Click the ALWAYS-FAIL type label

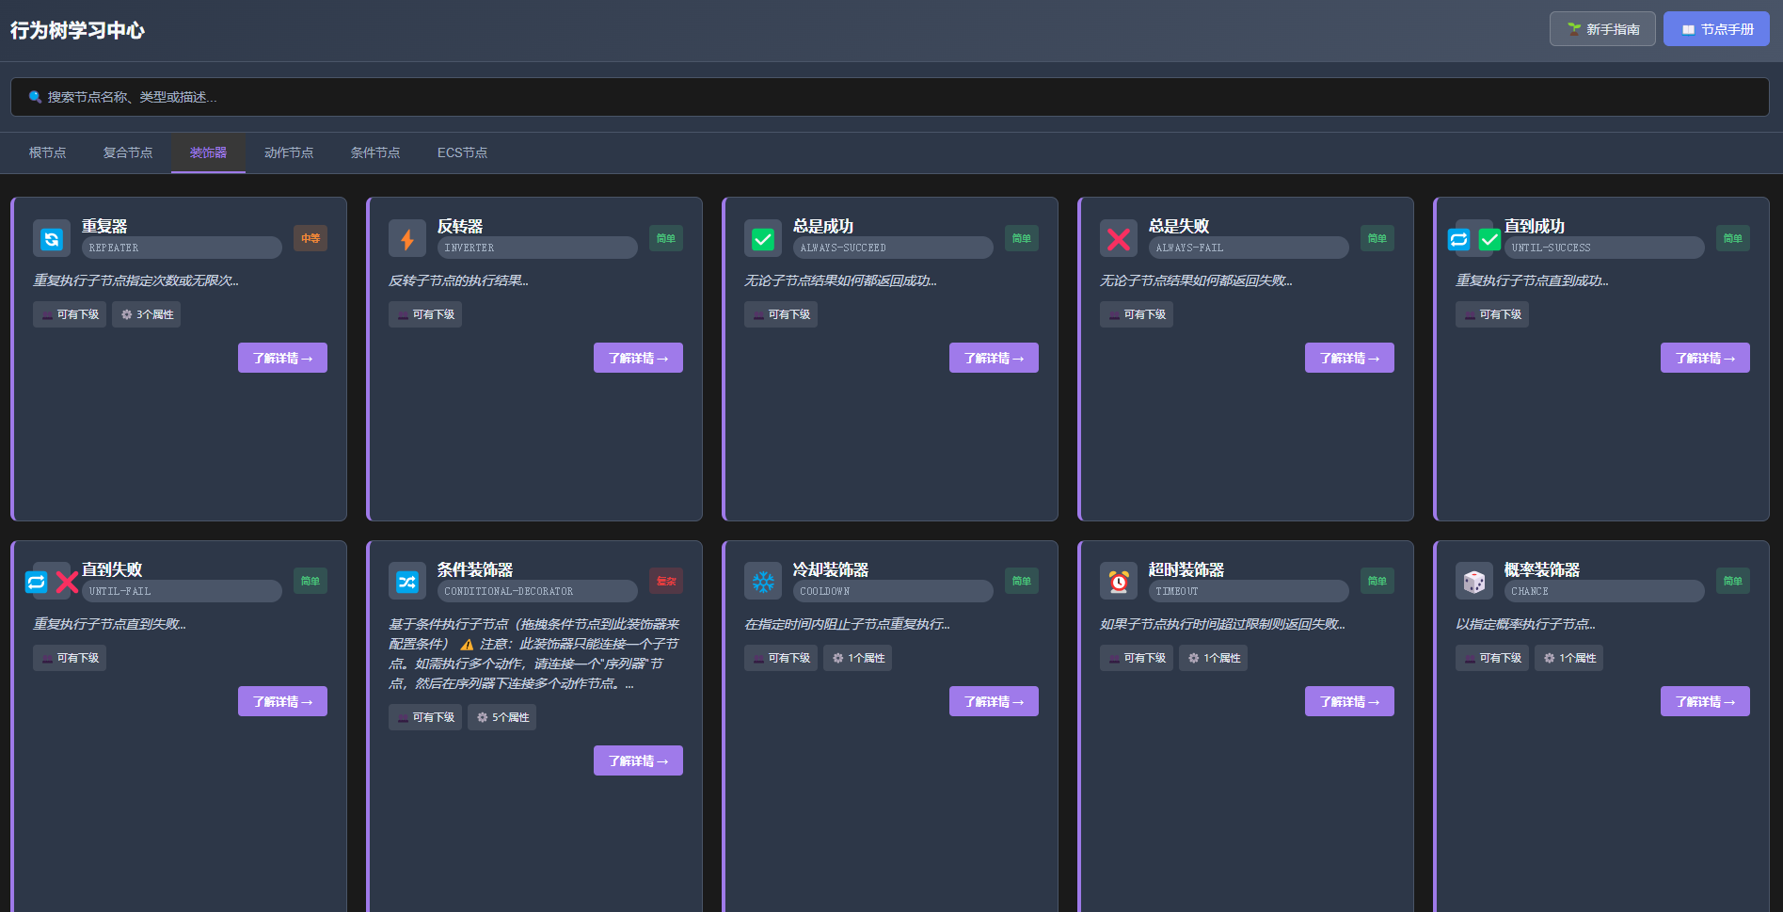tap(1249, 248)
